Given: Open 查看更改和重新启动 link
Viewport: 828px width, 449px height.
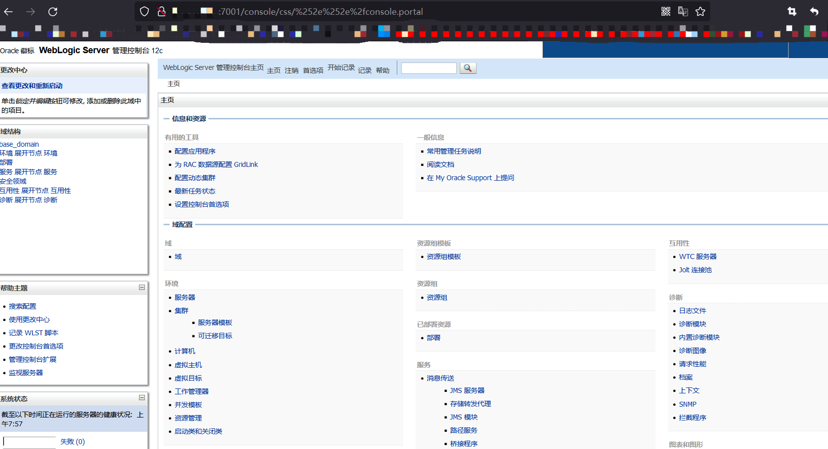Looking at the screenshot, I should 32,86.
